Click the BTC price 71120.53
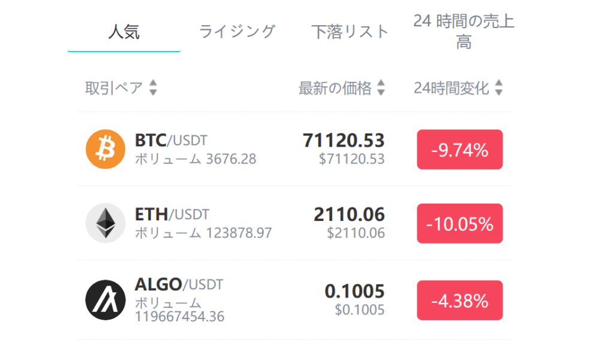Viewport: 614px width, 346px height. coord(344,141)
